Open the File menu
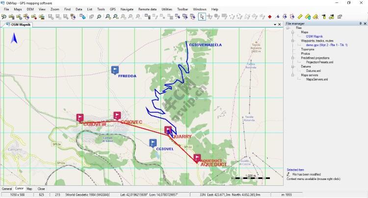368x198 pixels. click(6, 9)
